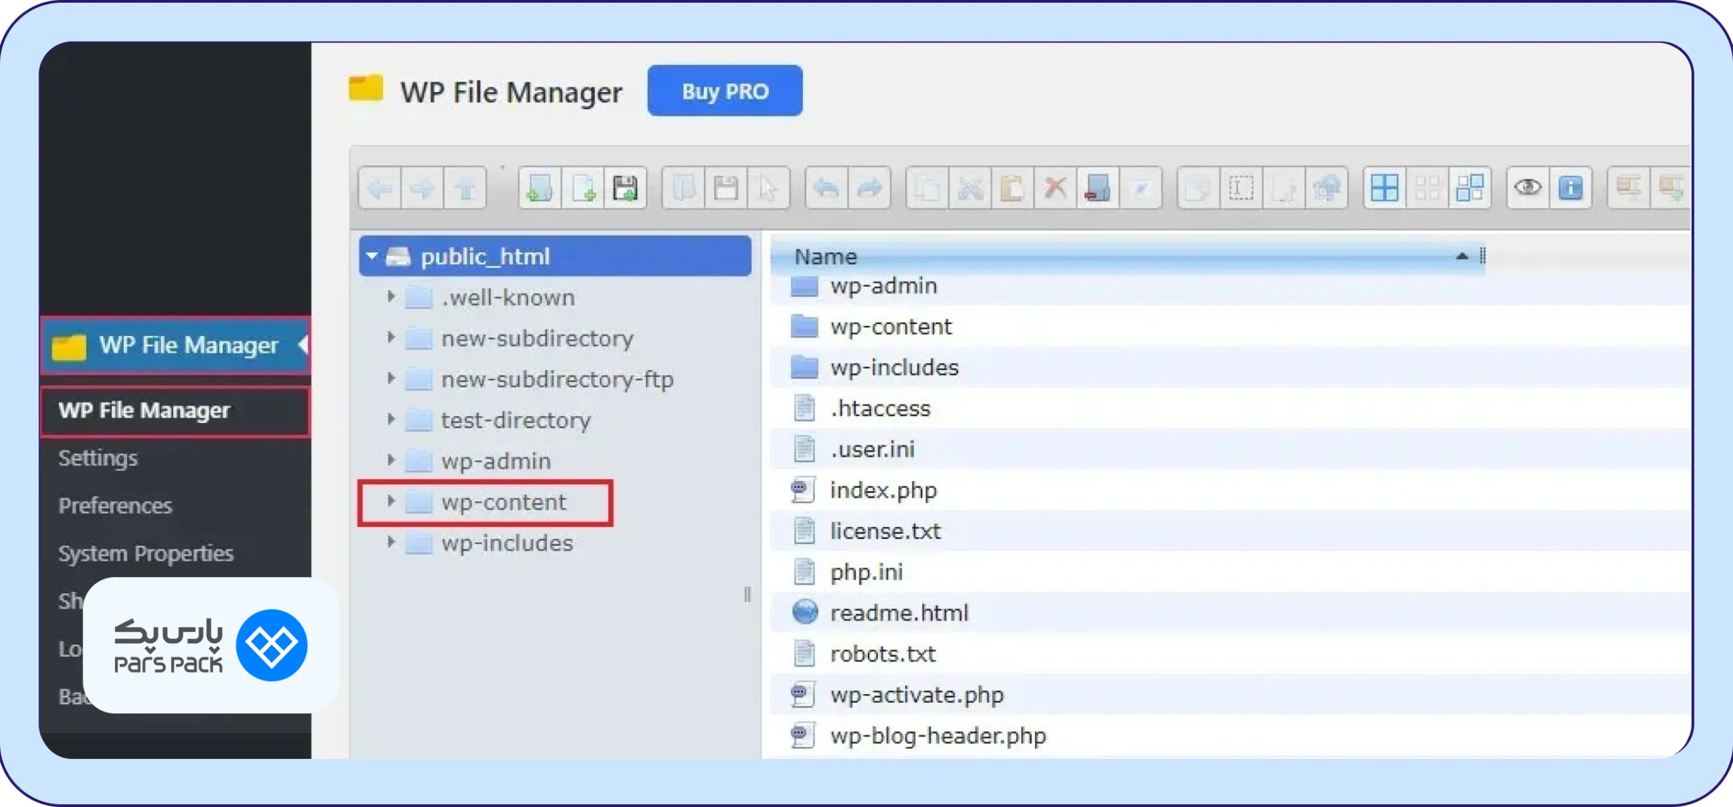The height and width of the screenshot is (807, 1733).
Task: Sort files by the Name column header
Action: 1128,257
